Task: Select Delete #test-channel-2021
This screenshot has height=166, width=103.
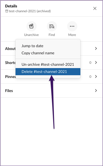Action: 48,72
